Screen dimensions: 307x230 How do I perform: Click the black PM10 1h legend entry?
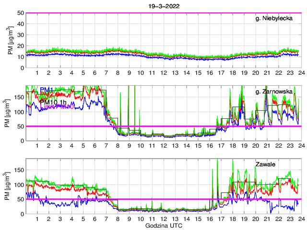click(53, 102)
